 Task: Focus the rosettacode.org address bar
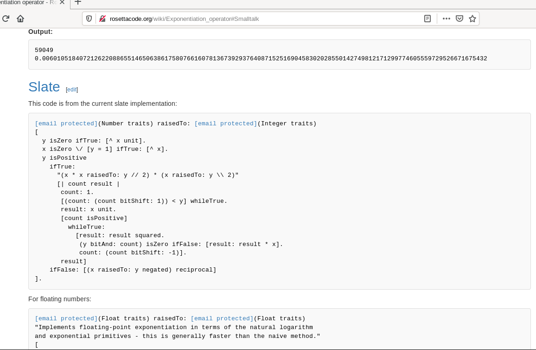point(260,19)
